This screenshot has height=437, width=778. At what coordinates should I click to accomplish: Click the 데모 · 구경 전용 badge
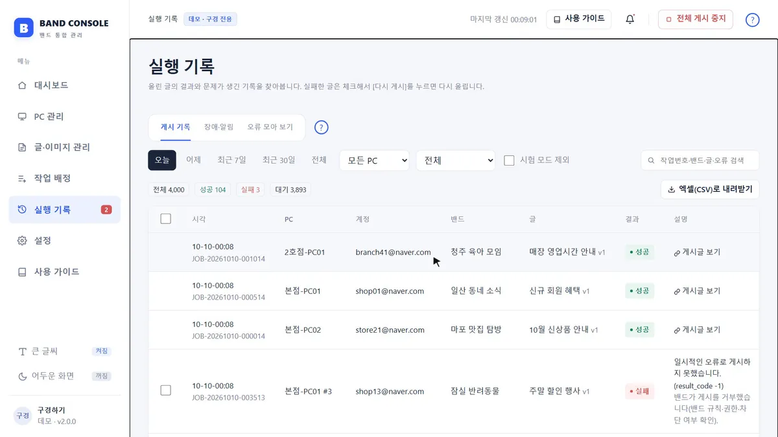pos(210,19)
